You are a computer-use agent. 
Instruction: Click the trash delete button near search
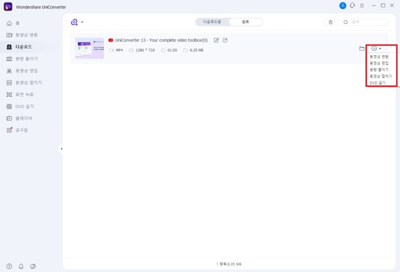pos(330,22)
